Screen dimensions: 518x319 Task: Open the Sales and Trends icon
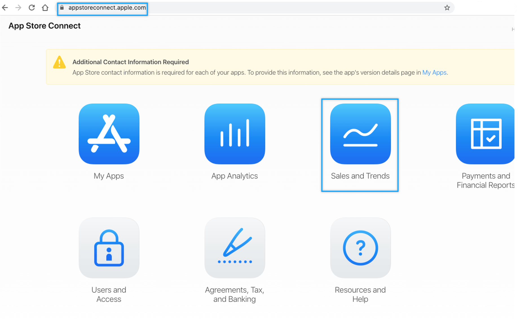pos(360,134)
